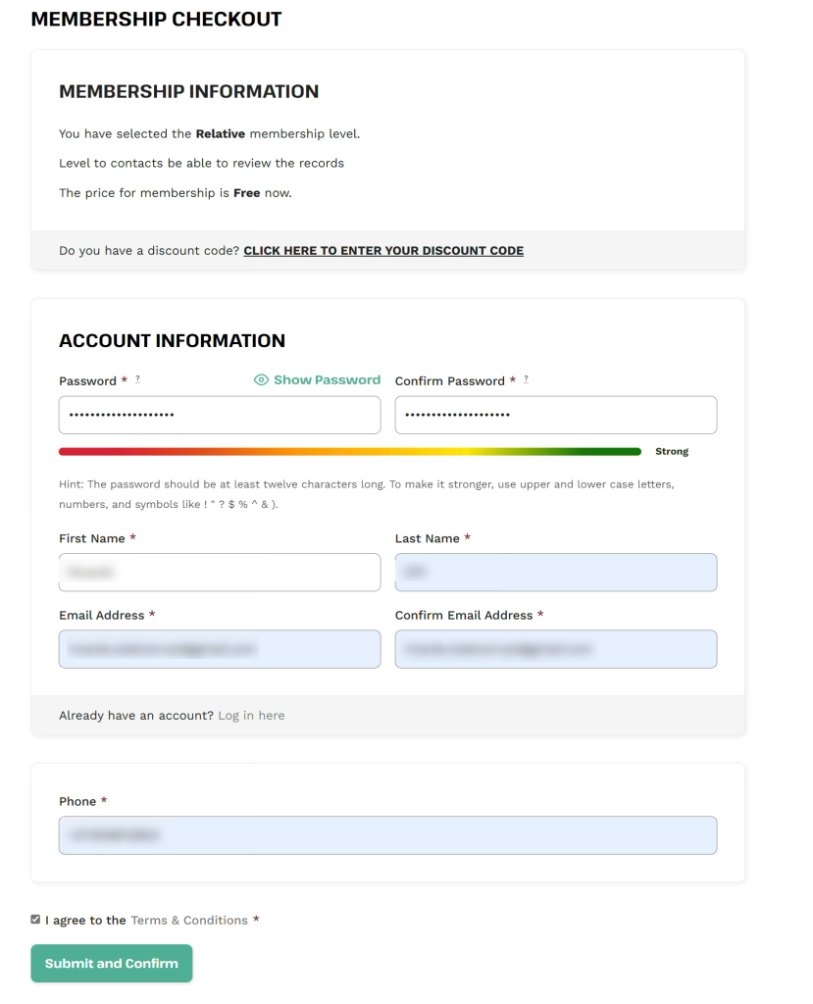Click the password strength color bar

(349, 452)
